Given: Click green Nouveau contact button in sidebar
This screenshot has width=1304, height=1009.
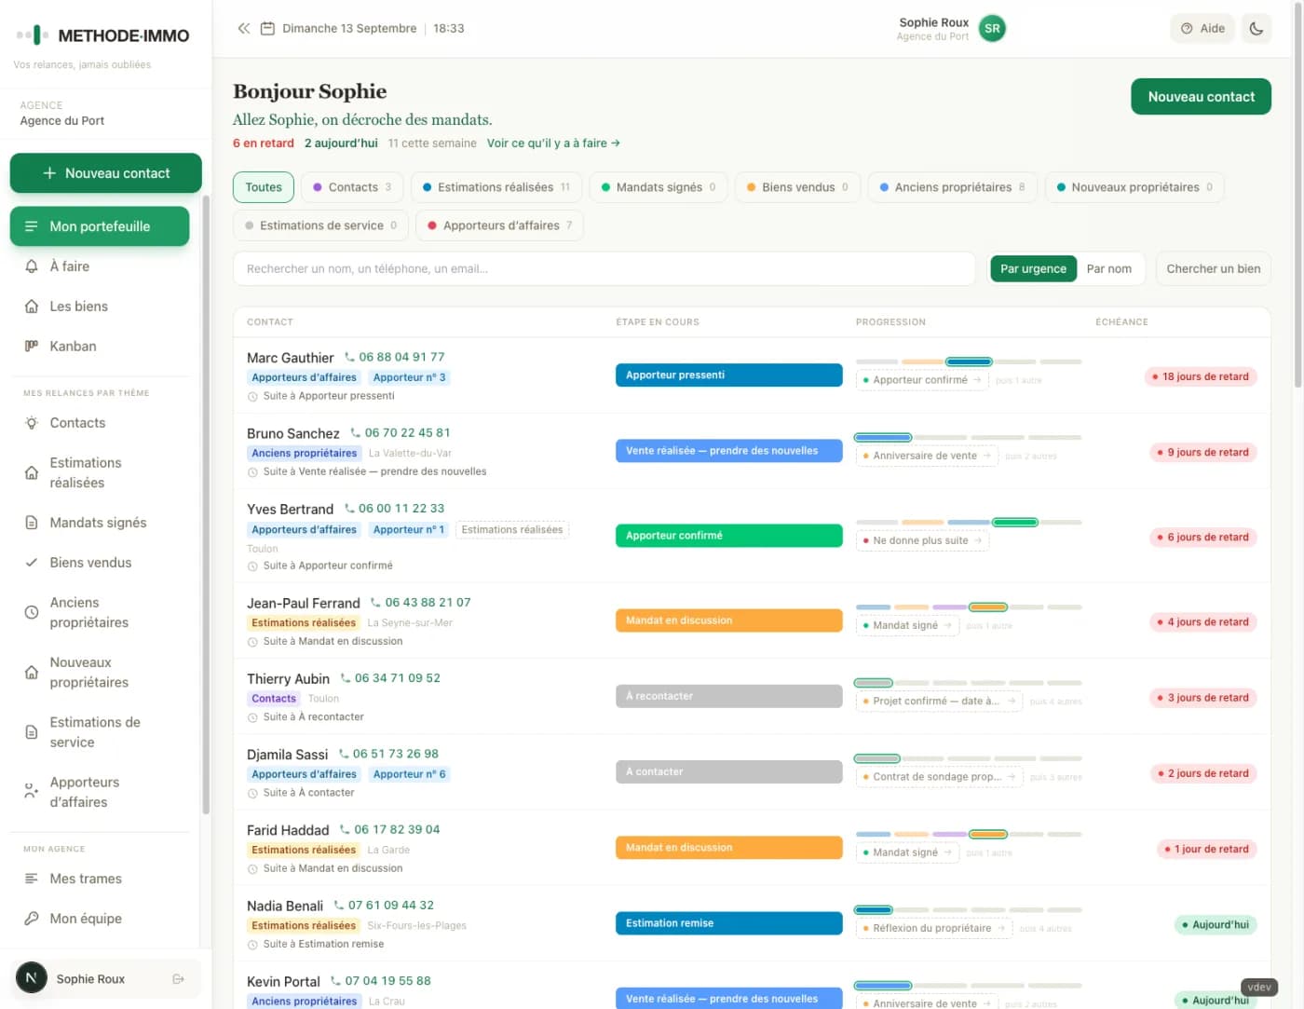Looking at the screenshot, I should tap(106, 173).
